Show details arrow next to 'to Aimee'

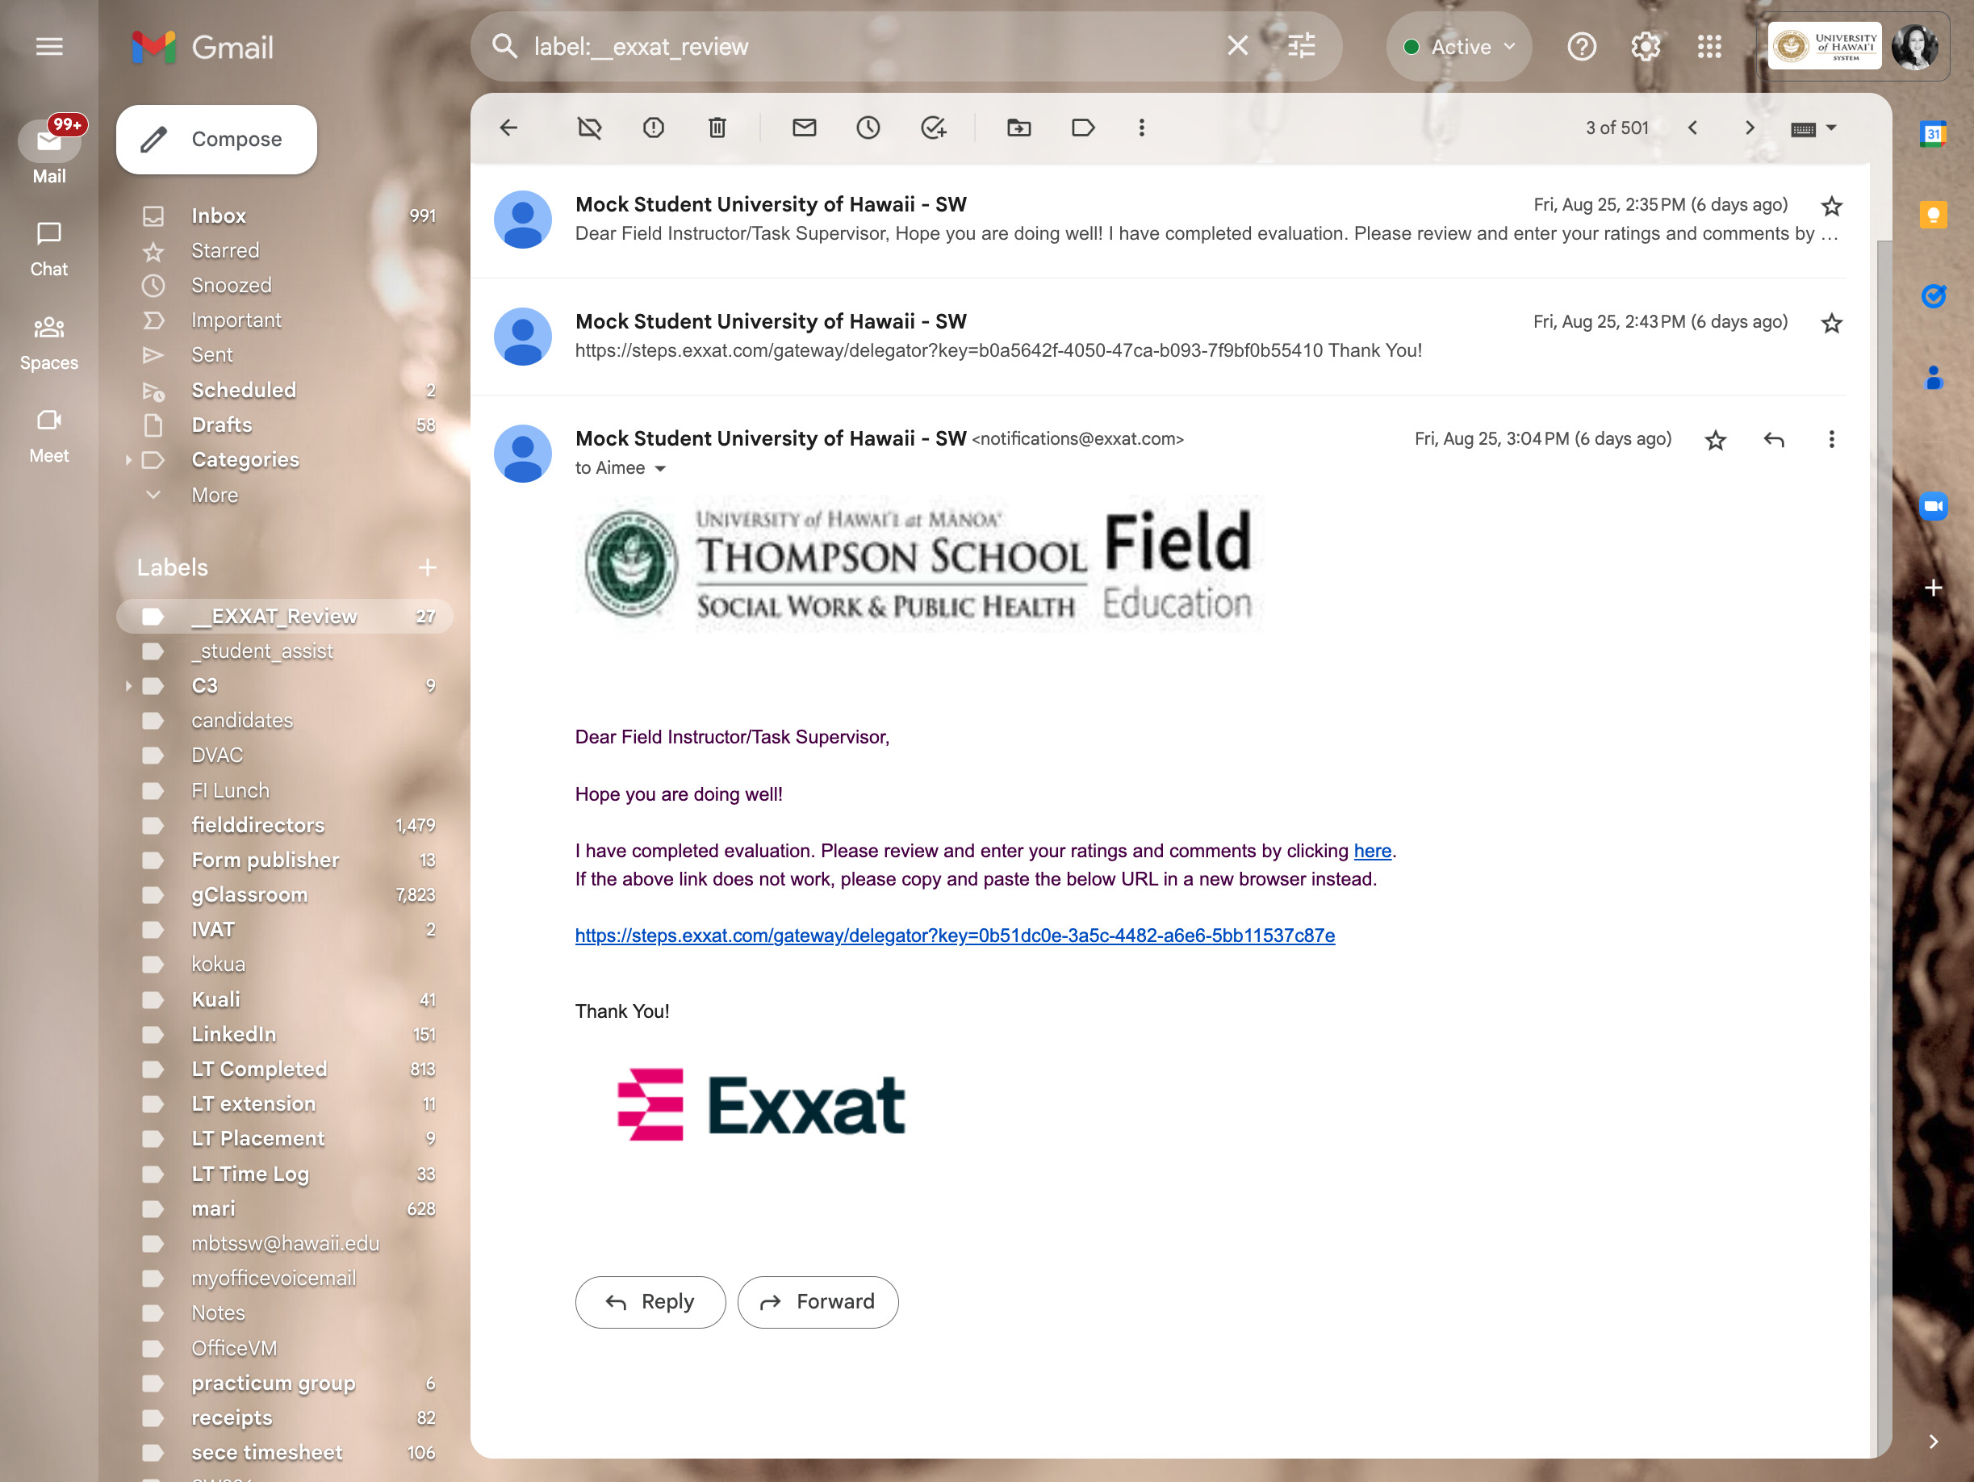pyautogui.click(x=660, y=469)
